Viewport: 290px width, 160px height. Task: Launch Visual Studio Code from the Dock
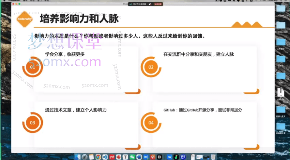[x=105, y=157]
